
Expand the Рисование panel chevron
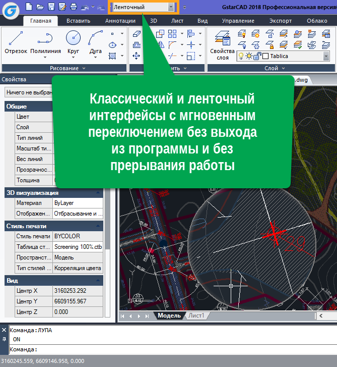[x=84, y=68]
